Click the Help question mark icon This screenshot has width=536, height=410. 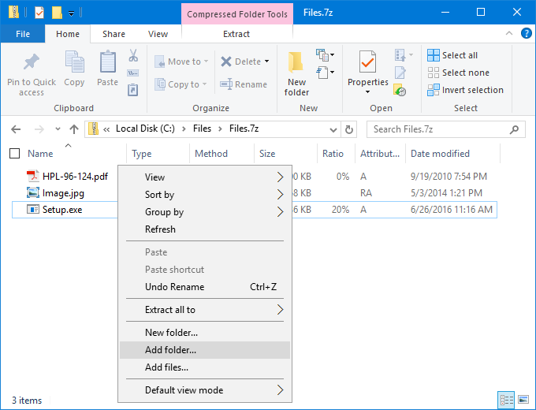click(x=526, y=34)
